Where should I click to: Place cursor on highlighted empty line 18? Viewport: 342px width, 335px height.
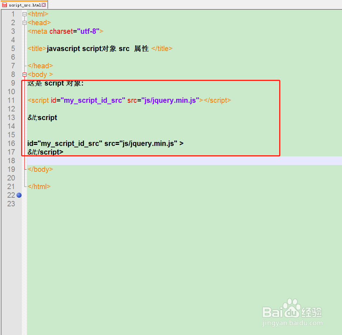click(184, 161)
